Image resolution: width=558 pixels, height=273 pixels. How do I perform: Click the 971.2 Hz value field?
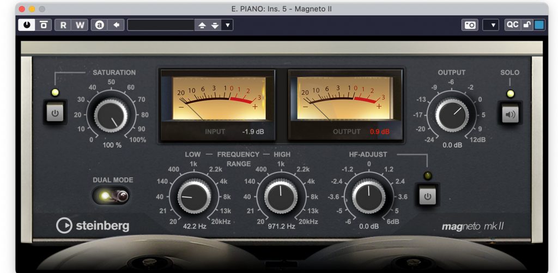(x=282, y=226)
